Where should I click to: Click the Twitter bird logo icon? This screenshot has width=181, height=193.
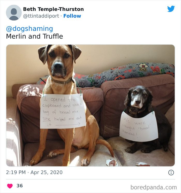pyautogui.click(x=171, y=9)
